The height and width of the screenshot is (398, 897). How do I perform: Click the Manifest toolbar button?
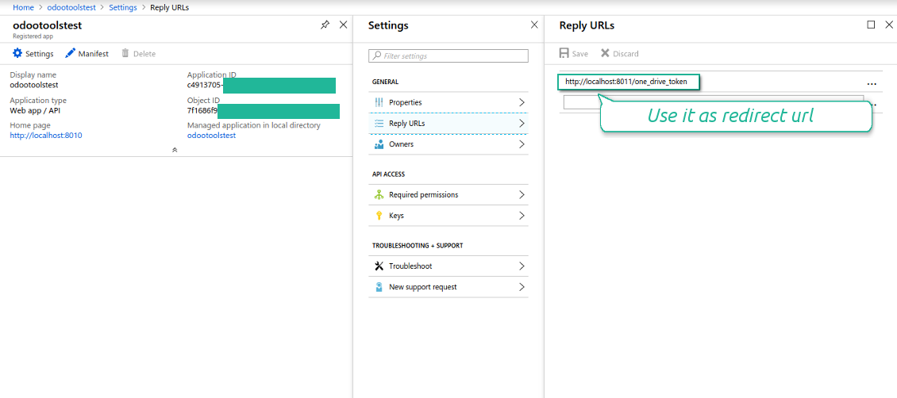(x=87, y=53)
